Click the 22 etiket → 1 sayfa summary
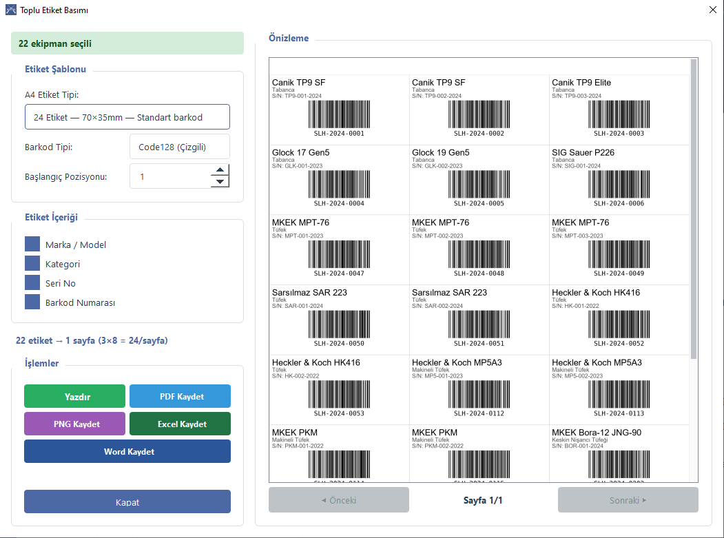Viewport: 724px width, 538px height. point(92,340)
